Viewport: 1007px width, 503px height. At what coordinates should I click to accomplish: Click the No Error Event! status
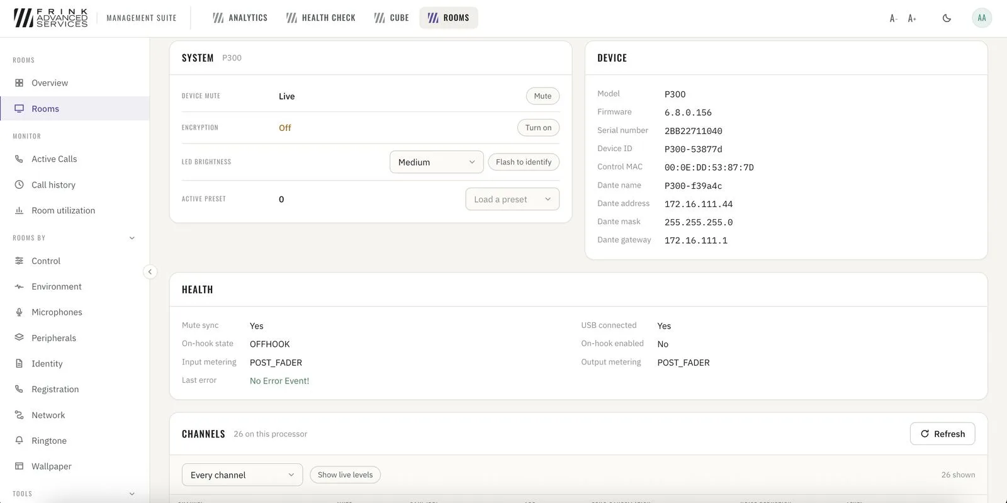point(279,381)
